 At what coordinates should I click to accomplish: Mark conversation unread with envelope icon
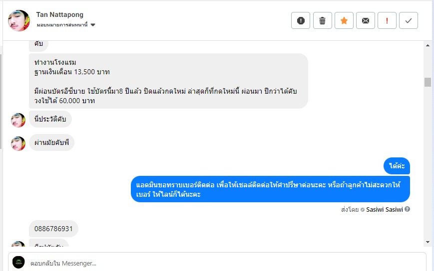(366, 20)
